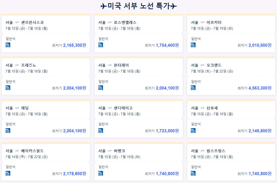Viewport: 277px width, 183px height.
Task: Click round-trip arrows icon beside 베이커스필드
Action: 17,151
